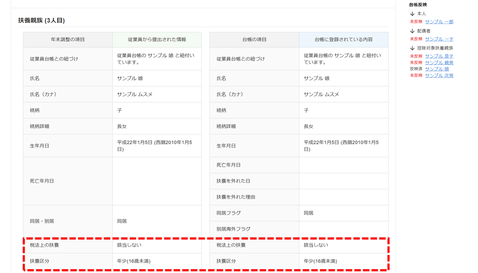Image resolution: width=478 pixels, height=273 pixels.
Task: Open the サンプル 一子 spouse link
Action: pyautogui.click(x=439, y=39)
